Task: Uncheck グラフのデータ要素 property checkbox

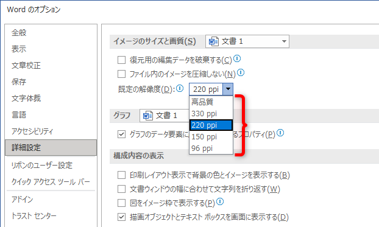Action: coord(121,134)
